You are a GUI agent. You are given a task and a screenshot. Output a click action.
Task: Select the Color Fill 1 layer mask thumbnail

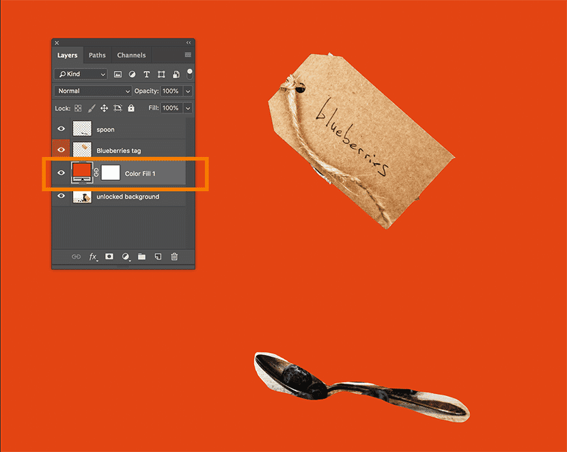click(x=111, y=173)
